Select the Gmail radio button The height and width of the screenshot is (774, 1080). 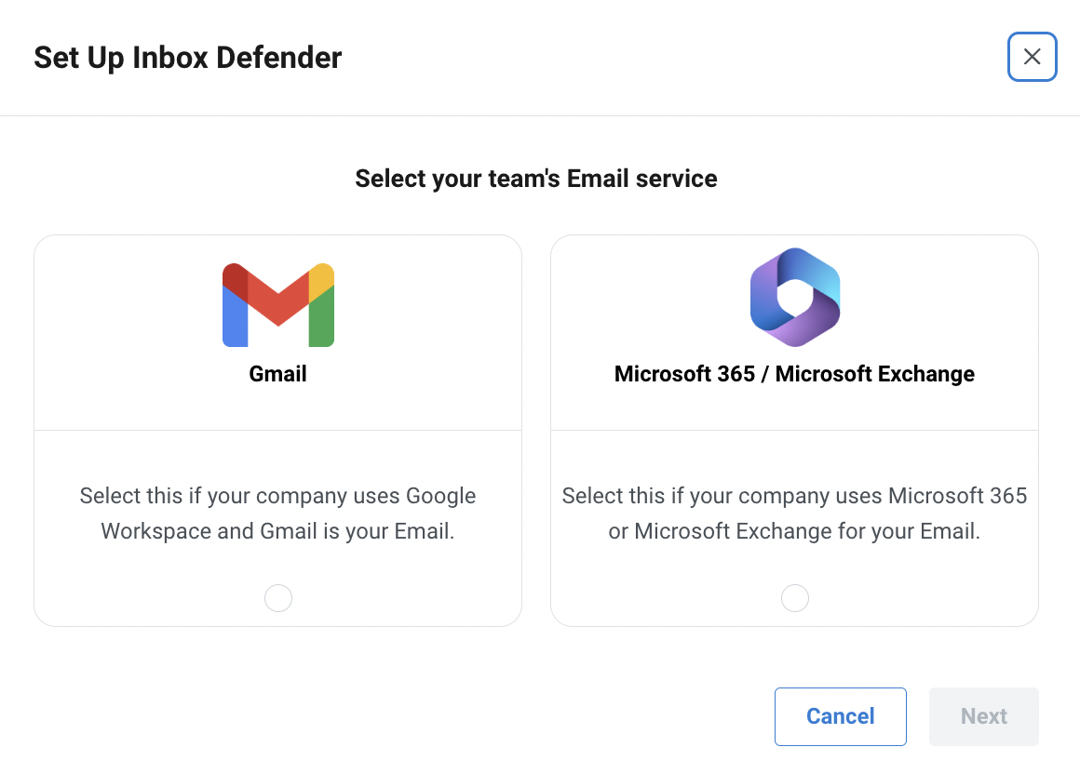[278, 598]
